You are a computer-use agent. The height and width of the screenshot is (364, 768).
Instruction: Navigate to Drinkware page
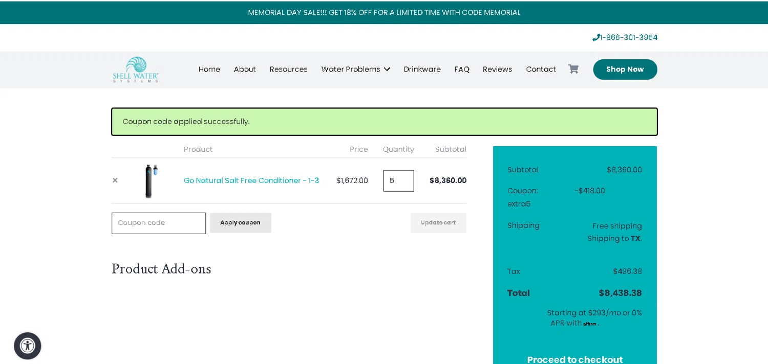tap(422, 69)
